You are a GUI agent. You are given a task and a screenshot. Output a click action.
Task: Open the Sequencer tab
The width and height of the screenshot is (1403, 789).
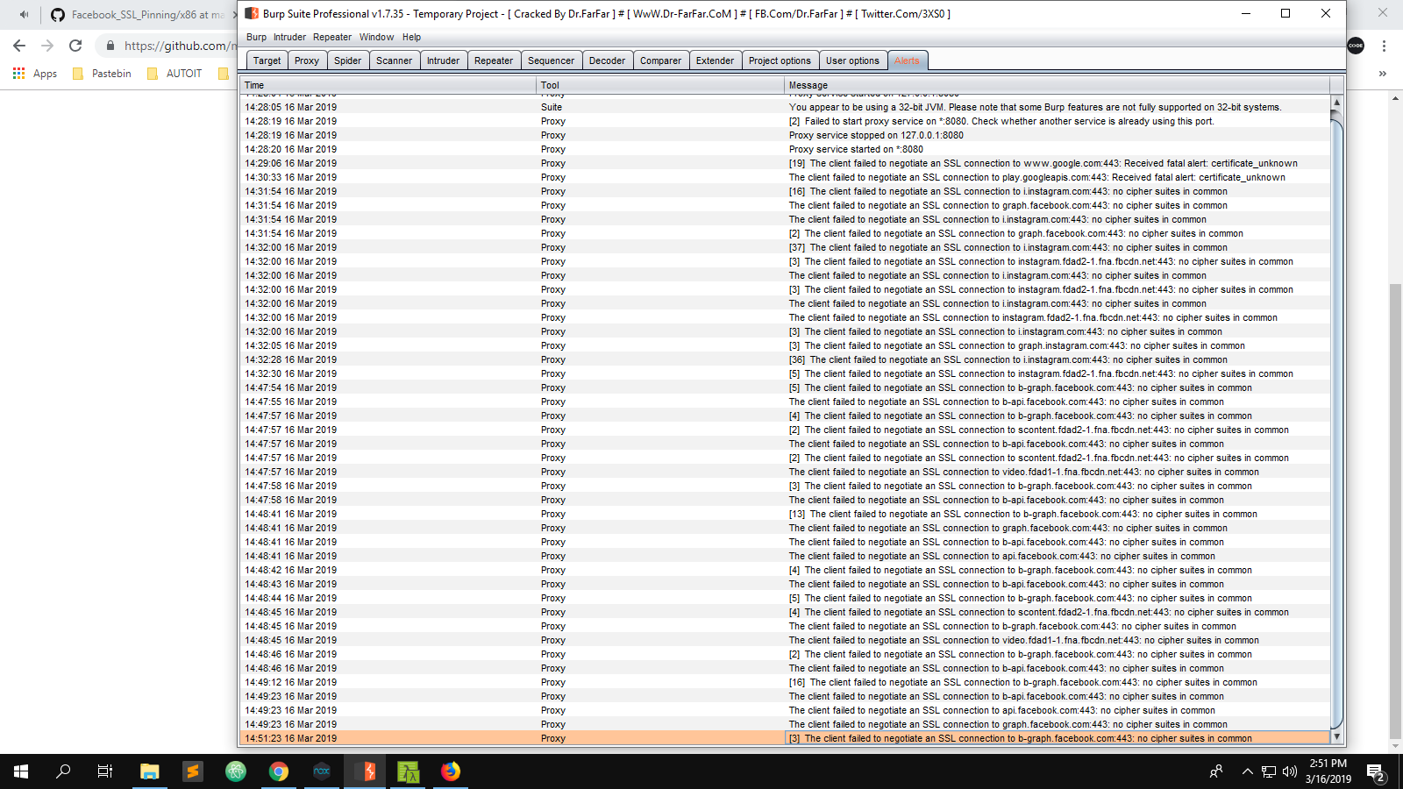point(551,60)
